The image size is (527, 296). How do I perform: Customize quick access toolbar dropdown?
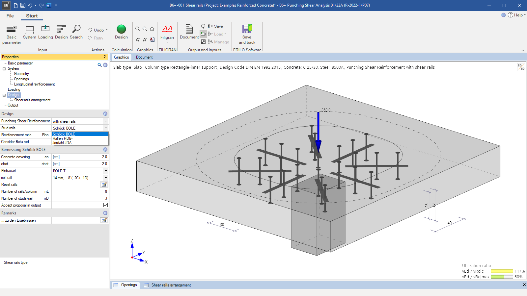pyautogui.click(x=56, y=5)
